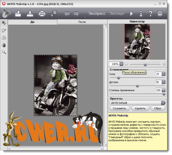
Task: Open the AKVIS Default presets dropdown
Action: coord(137,103)
